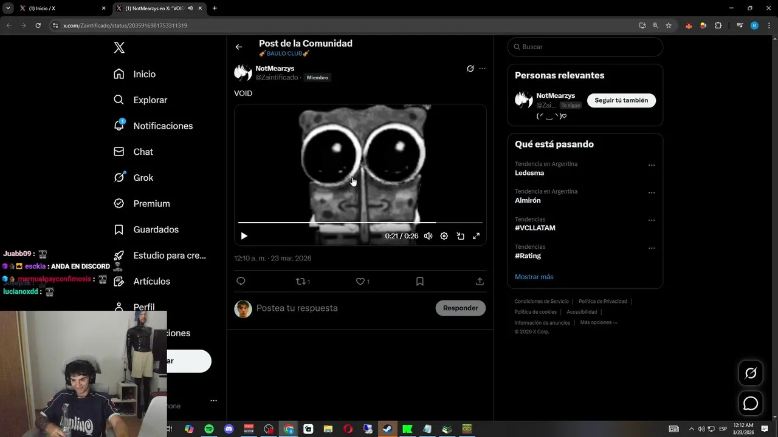
Task: Expand Más opciones in footer
Action: [598, 322]
